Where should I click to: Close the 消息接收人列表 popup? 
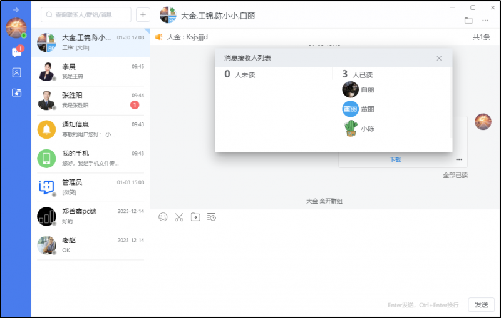point(439,58)
